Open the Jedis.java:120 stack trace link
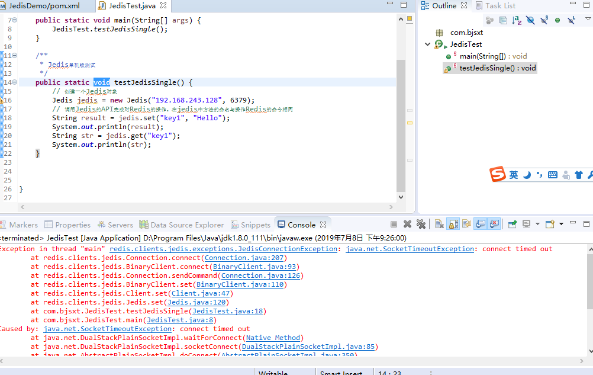 196,302
